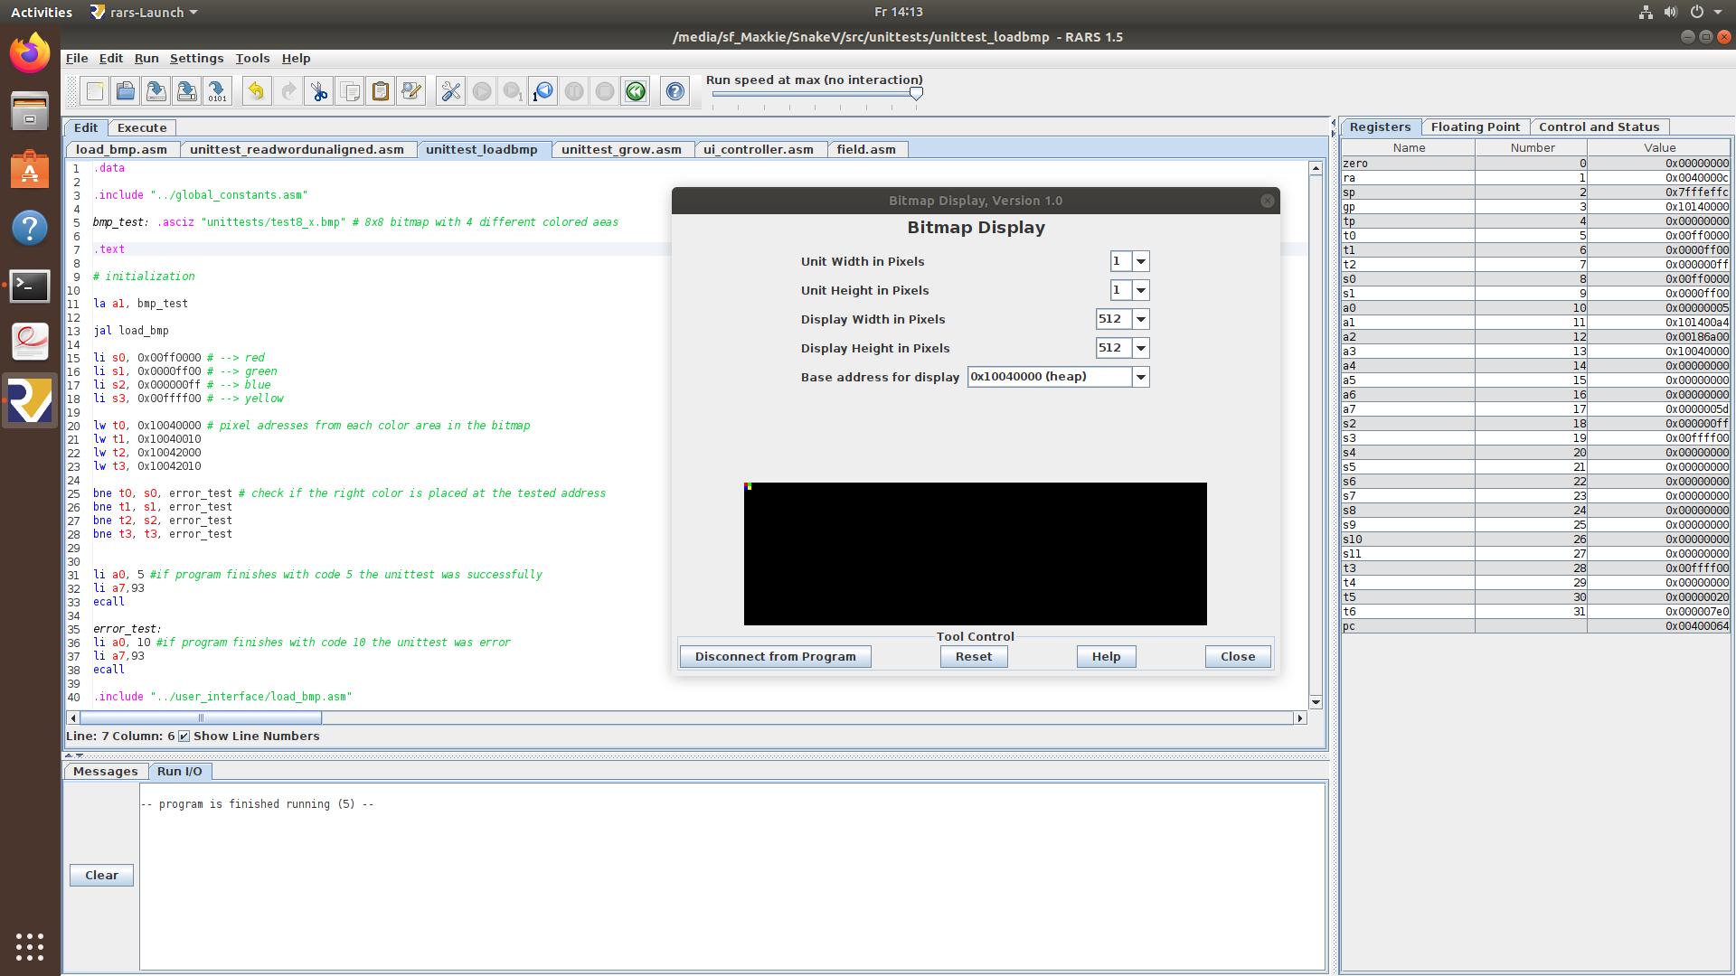
Task: Open the Find and Replace tool
Action: point(410,90)
